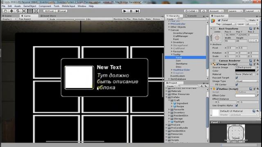Select the Rotate tool
262x147 pixels.
click(18, 11)
